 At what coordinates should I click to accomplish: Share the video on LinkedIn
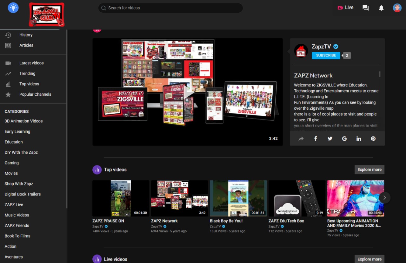pos(359,138)
